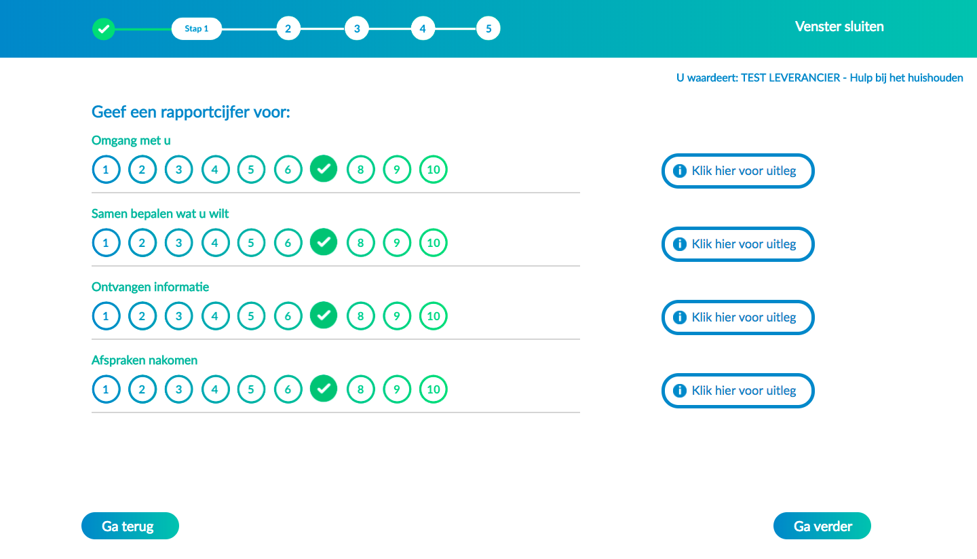Image resolution: width=977 pixels, height=559 pixels.
Task: Give Samen bepalen wat u wilt an 8
Action: pyautogui.click(x=361, y=243)
